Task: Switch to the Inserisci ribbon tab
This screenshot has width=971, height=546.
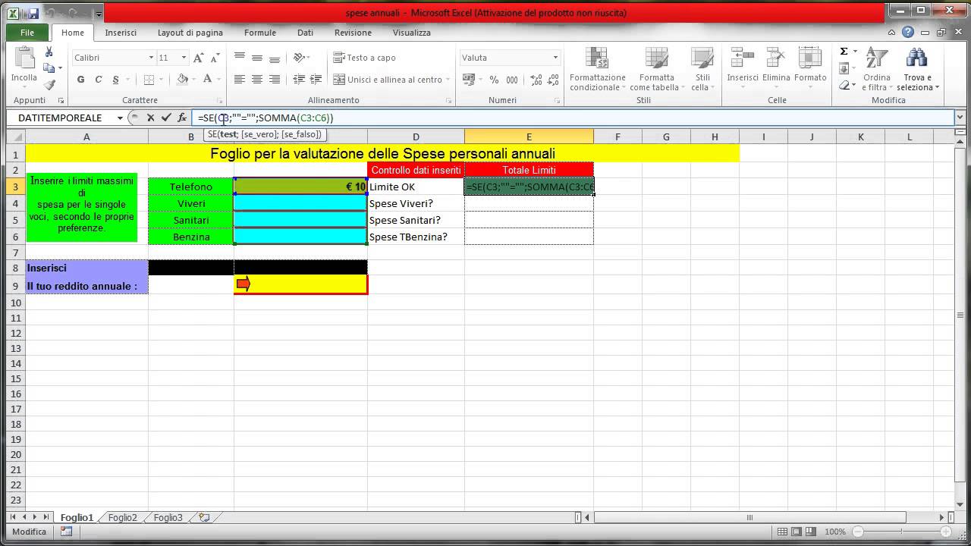Action: pyautogui.click(x=121, y=33)
